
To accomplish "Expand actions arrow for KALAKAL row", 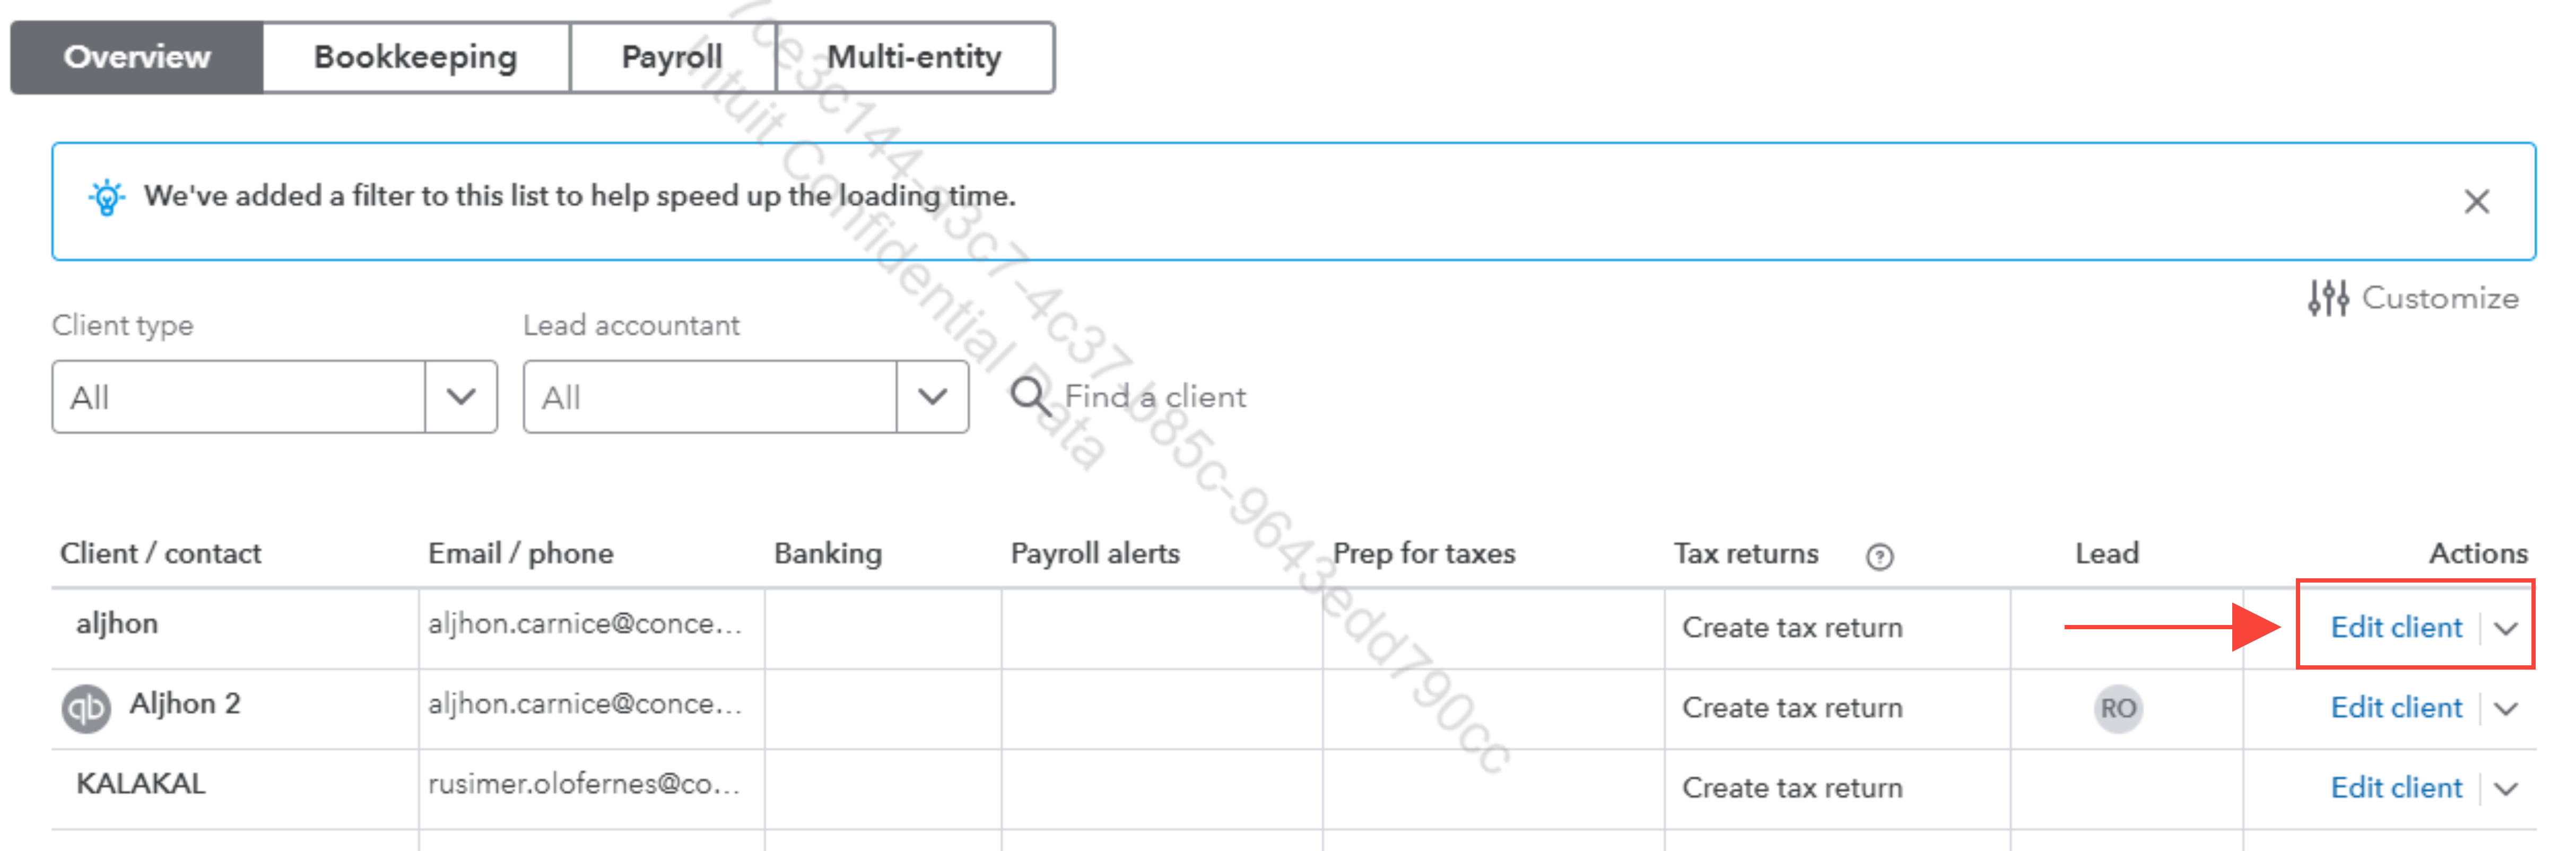I will 2505,788.
